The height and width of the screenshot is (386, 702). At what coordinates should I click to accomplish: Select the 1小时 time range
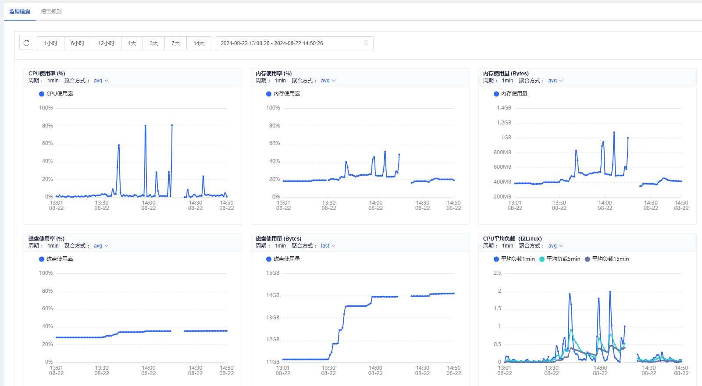(x=50, y=43)
